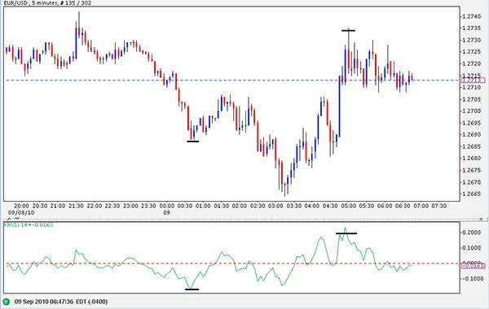Screen dimensions: 489x309
Task: Click the green indicator value label
Action: coord(29,224)
